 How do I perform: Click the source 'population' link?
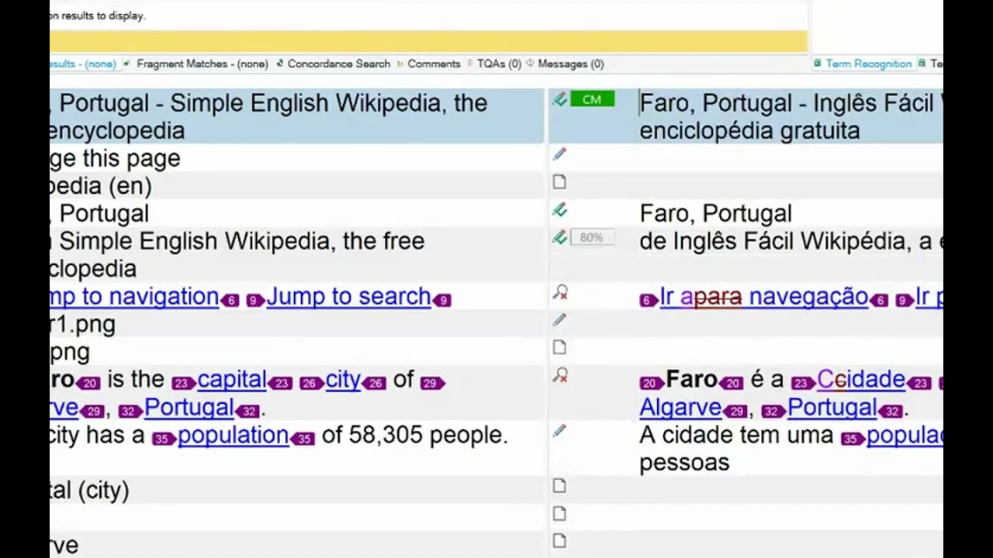tap(233, 435)
